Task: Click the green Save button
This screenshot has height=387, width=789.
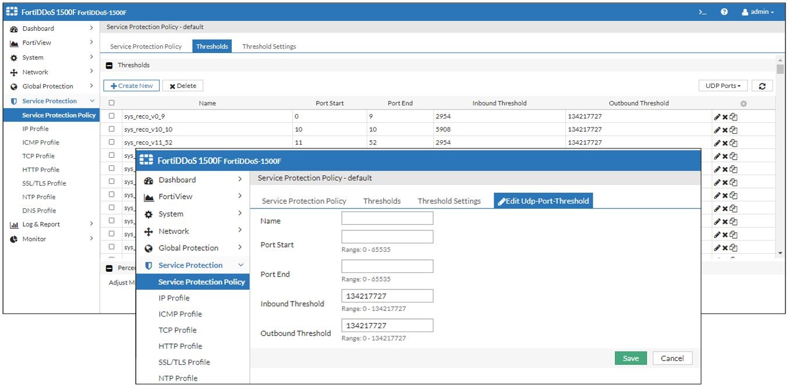Action: [x=631, y=358]
